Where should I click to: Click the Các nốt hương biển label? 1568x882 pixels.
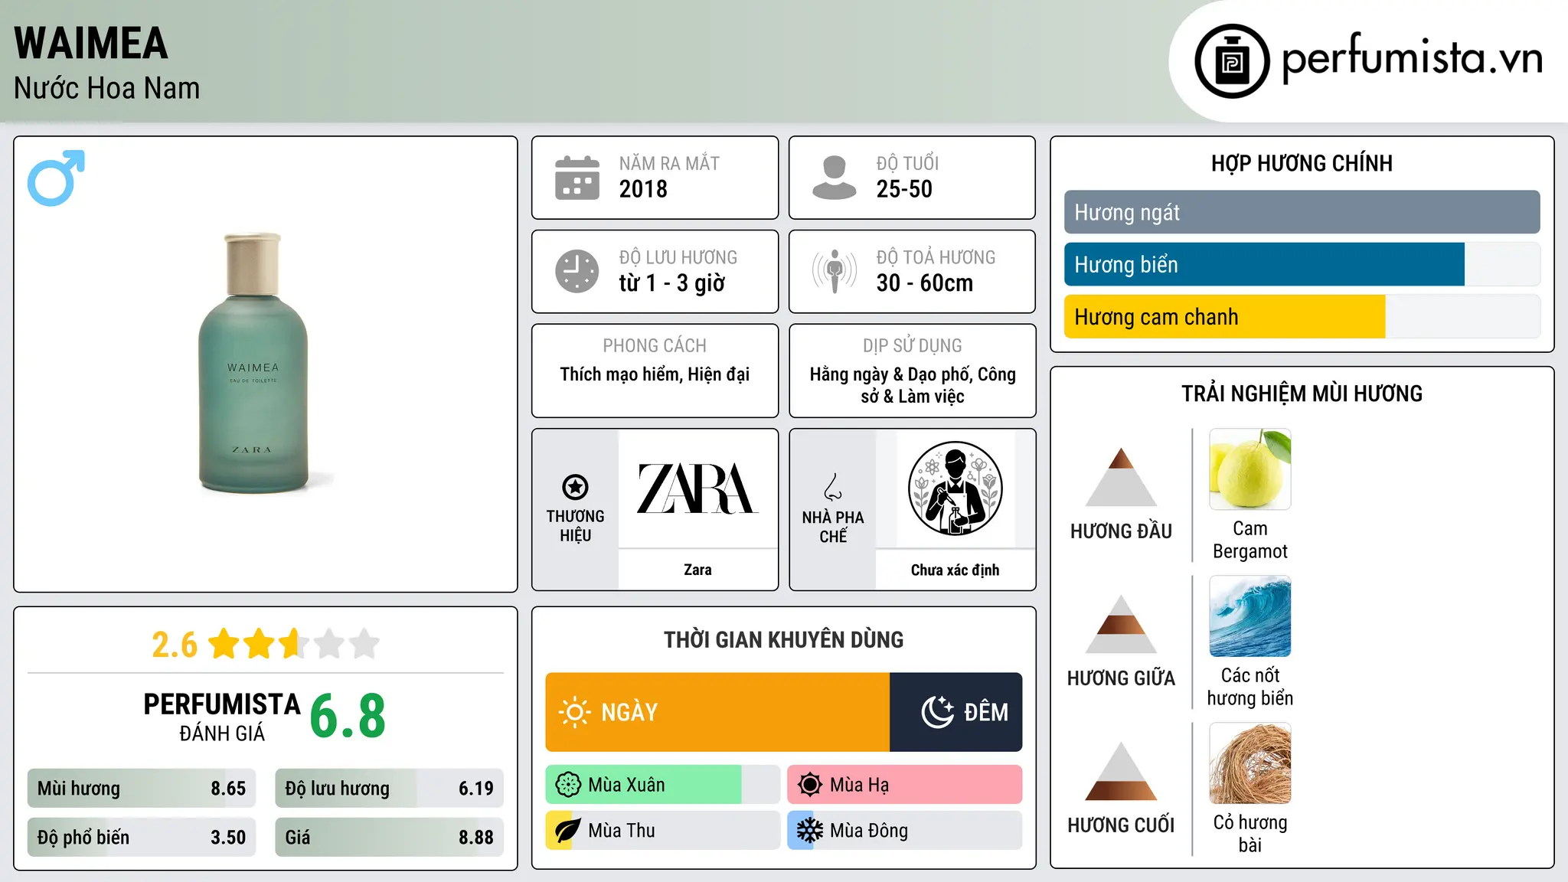pos(1250,687)
